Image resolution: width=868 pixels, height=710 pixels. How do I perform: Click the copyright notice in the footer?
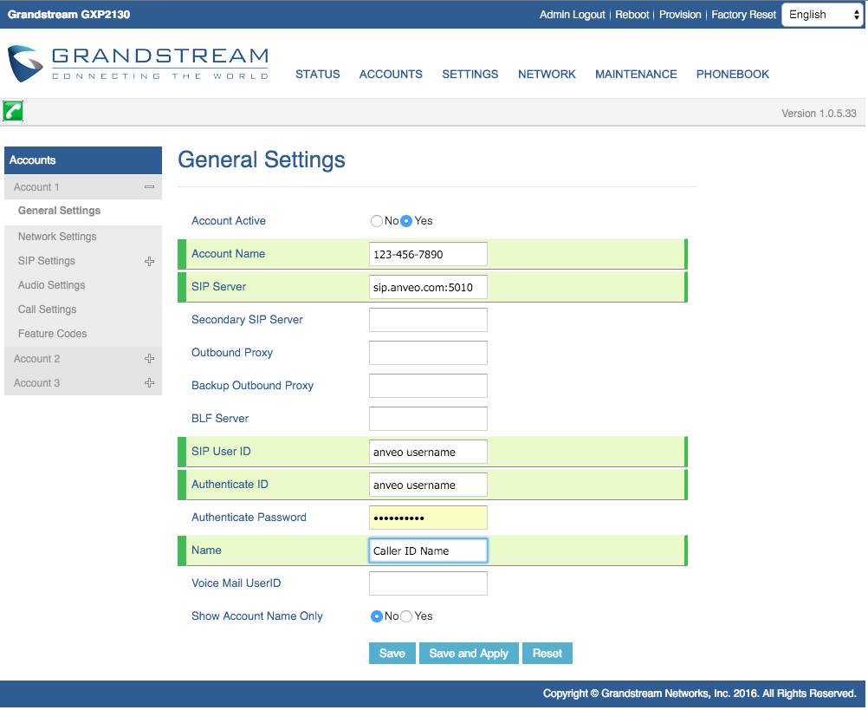coord(700,694)
